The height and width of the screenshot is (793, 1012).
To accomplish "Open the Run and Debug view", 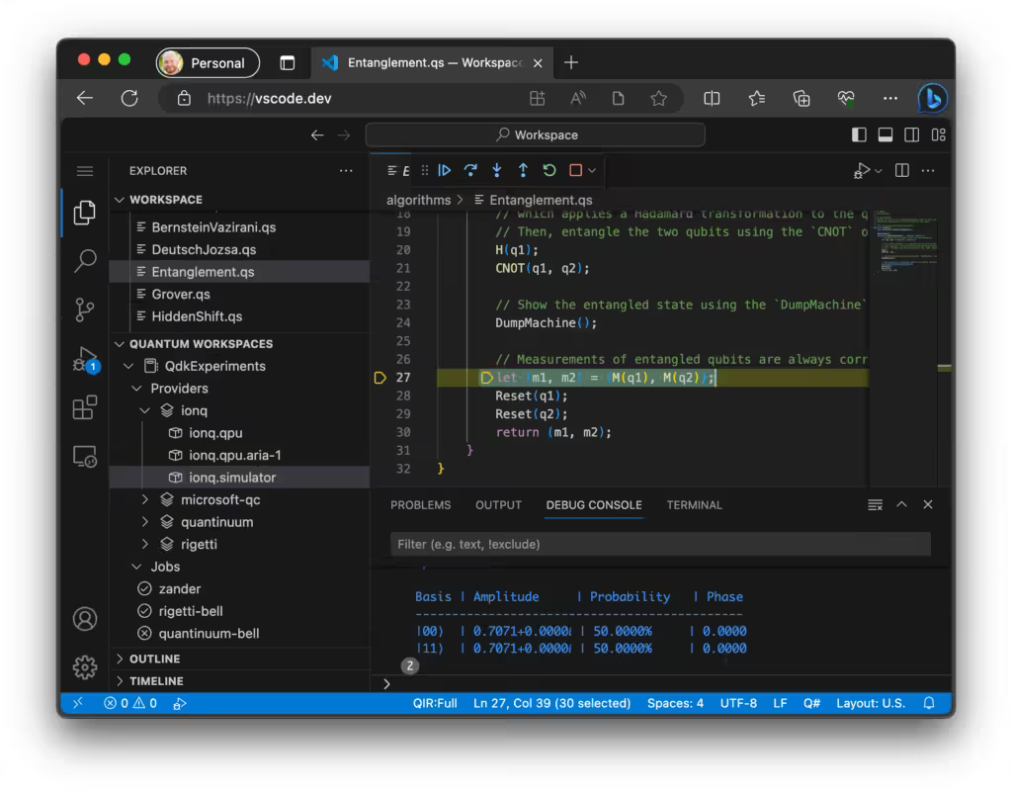I will 85,359.
